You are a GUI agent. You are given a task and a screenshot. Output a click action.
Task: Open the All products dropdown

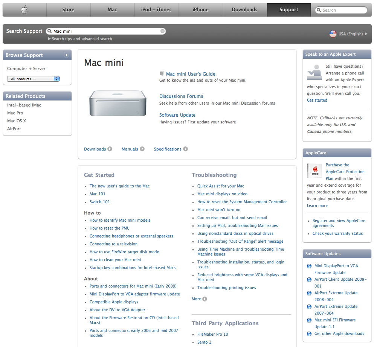click(33, 79)
